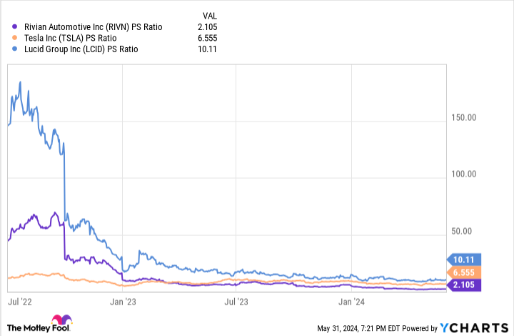514x336 pixels.
Task: Click the purple Rivian legend dot
Action: click(14, 26)
